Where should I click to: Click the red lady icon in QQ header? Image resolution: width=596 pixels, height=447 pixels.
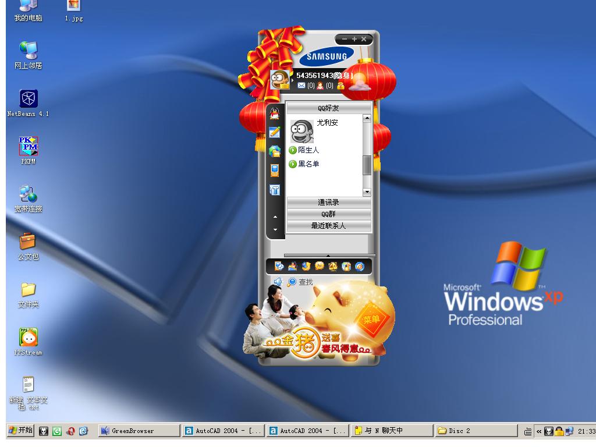coord(320,86)
